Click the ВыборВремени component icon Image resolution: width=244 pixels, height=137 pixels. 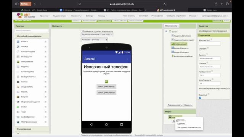18,117
